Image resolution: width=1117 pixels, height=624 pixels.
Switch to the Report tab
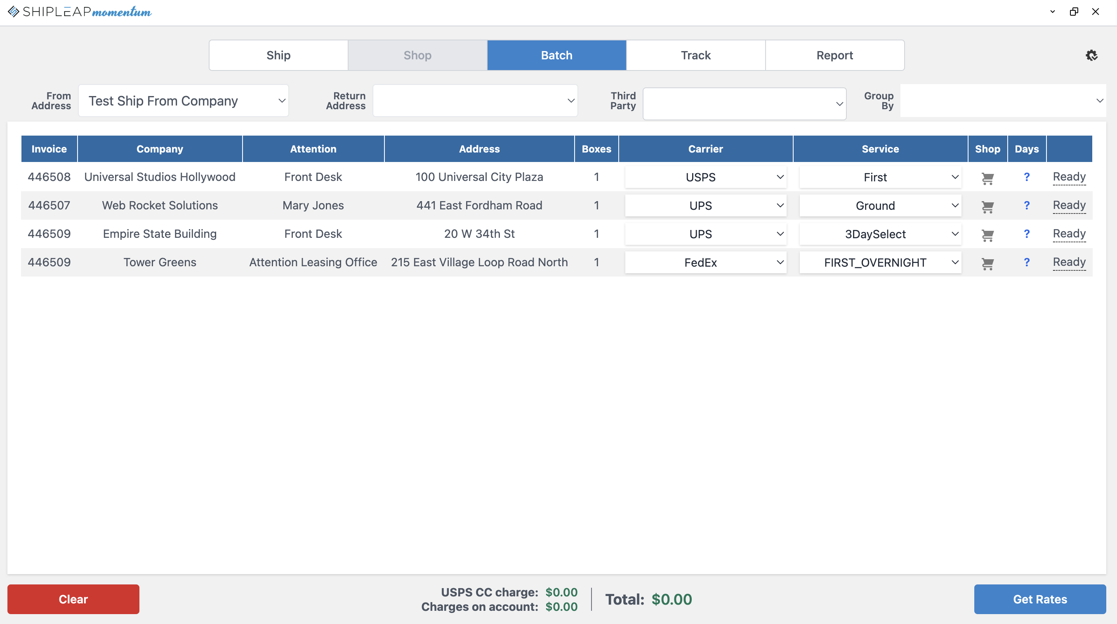[834, 56]
